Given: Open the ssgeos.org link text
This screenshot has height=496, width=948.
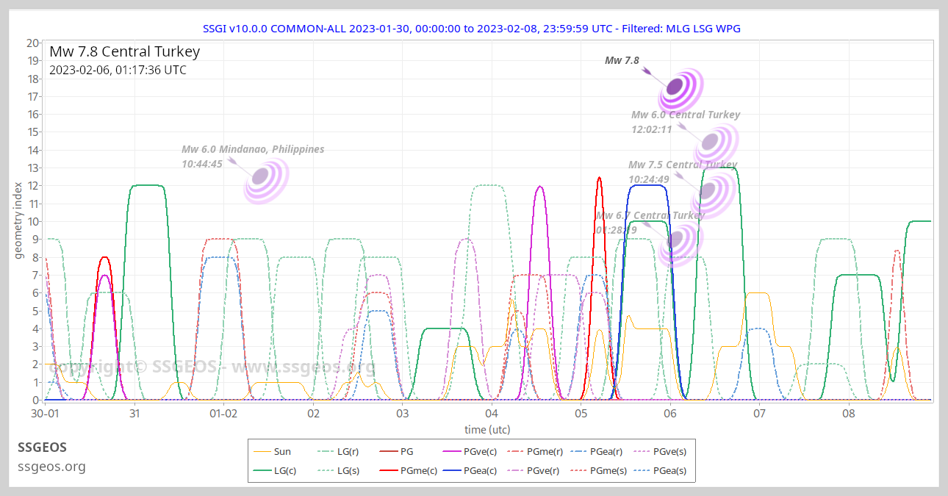Looking at the screenshot, I should (51, 467).
